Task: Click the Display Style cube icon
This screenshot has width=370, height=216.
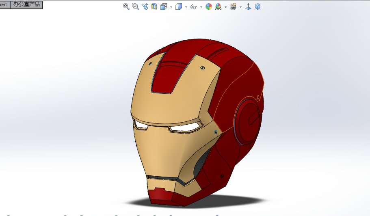Action: coord(179,6)
